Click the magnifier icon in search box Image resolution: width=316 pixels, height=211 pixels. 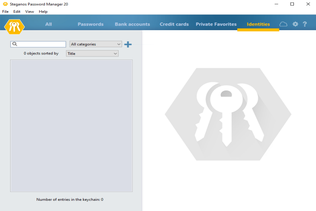coord(15,44)
